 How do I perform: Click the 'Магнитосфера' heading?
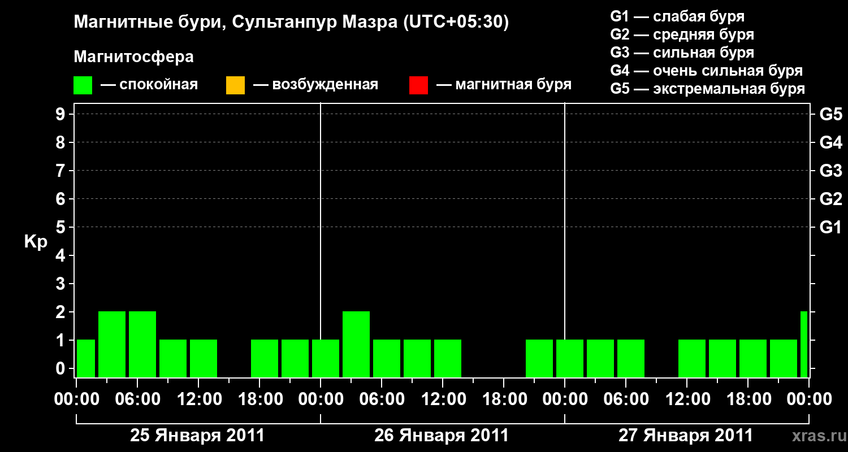click(134, 57)
